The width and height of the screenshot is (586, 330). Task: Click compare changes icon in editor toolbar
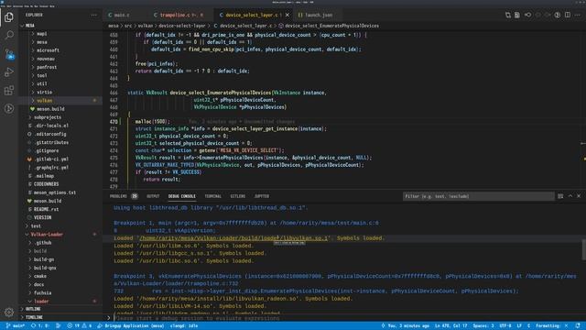pyautogui.click(x=508, y=15)
